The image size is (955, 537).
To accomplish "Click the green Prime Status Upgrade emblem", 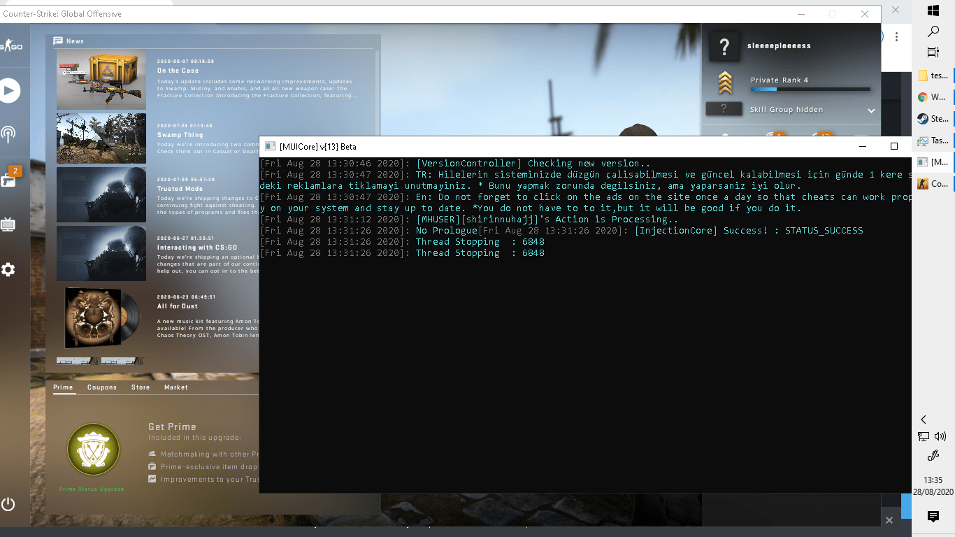I will point(93,449).
